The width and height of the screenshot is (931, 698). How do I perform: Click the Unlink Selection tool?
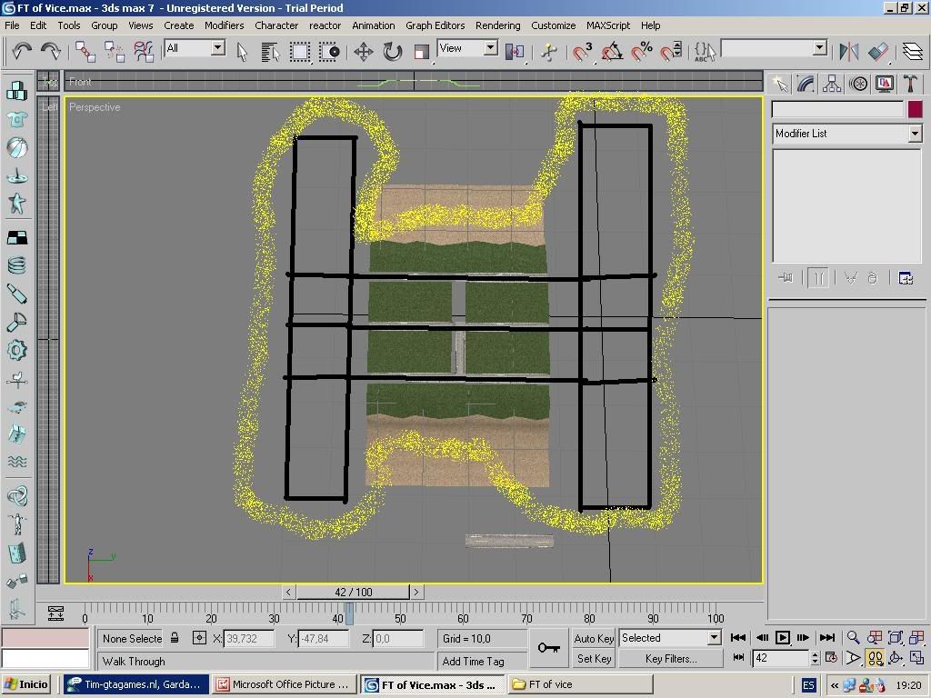[x=114, y=52]
